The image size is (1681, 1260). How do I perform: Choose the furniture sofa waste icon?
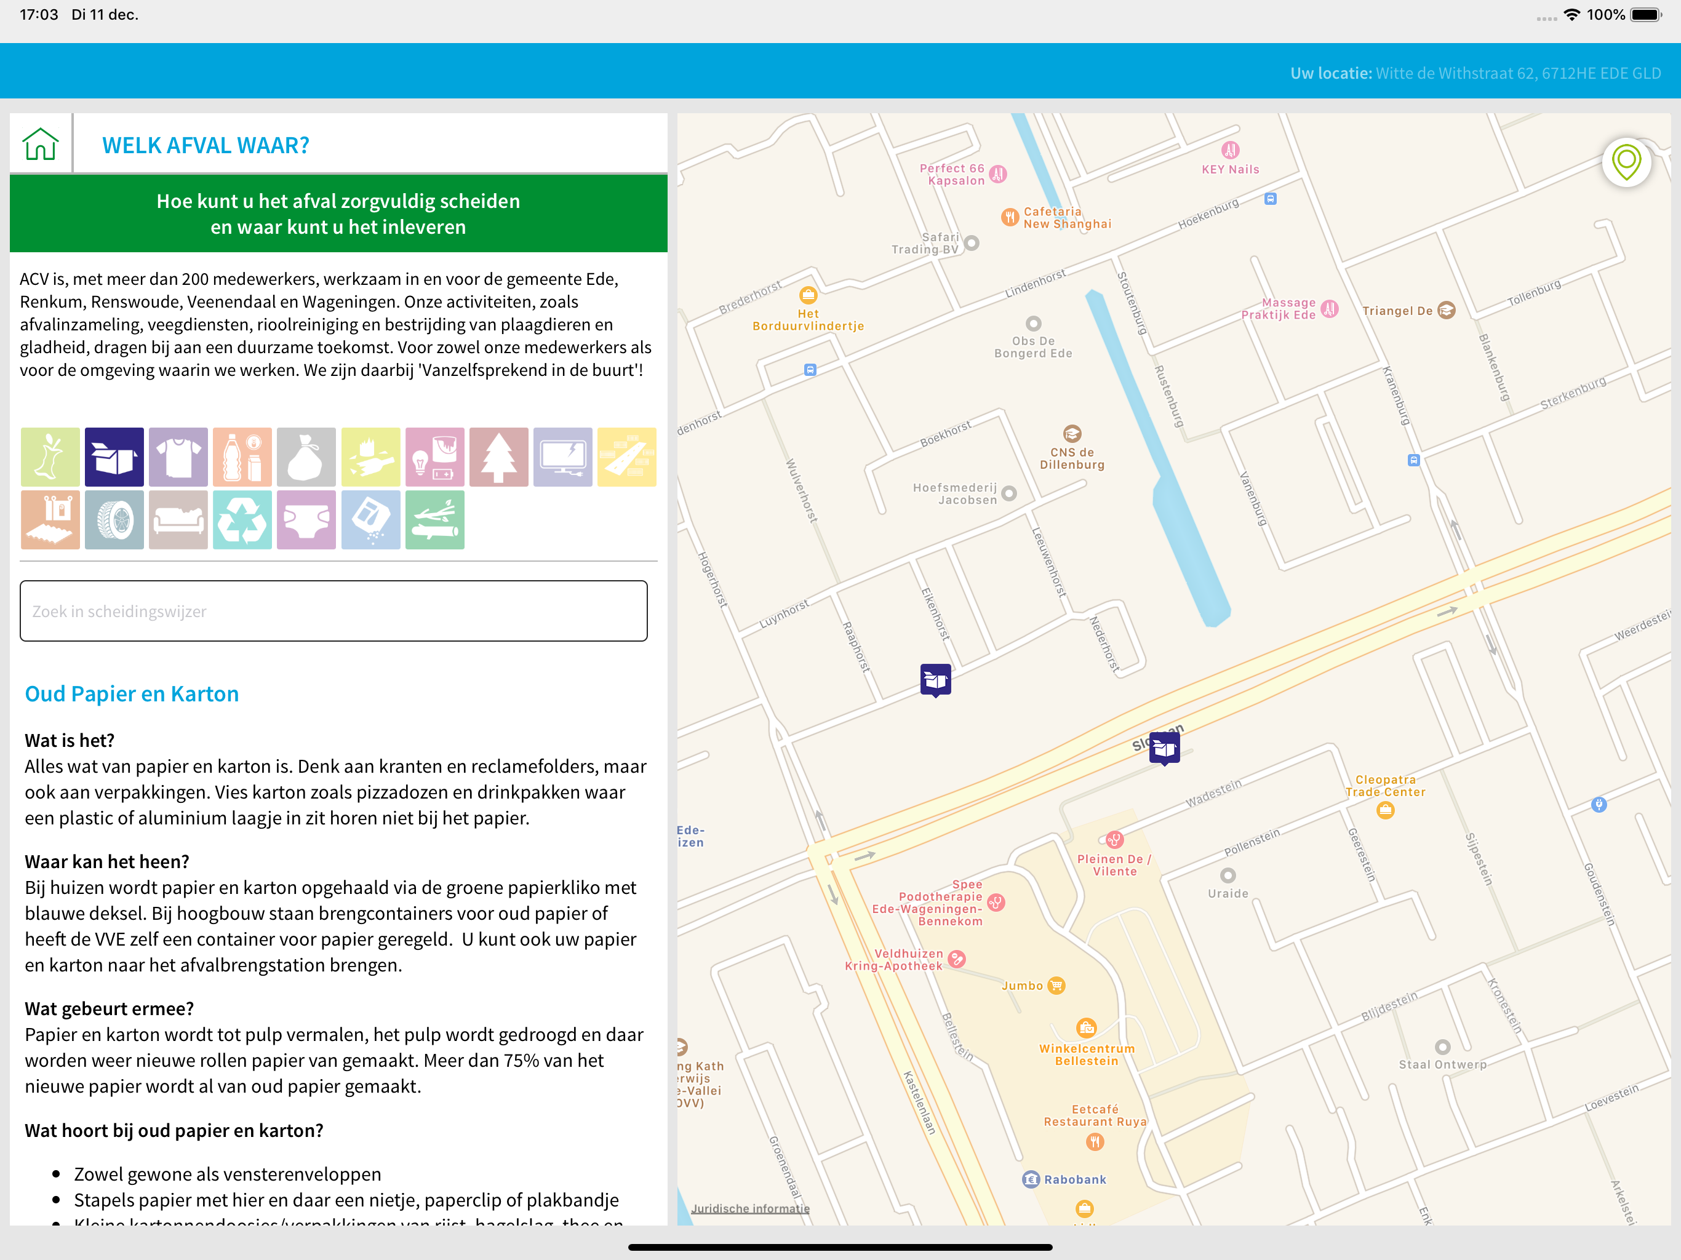click(x=178, y=520)
